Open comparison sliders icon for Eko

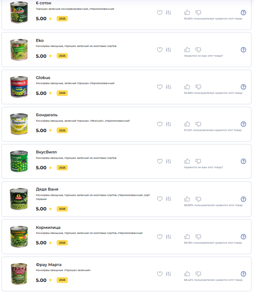click(x=168, y=50)
